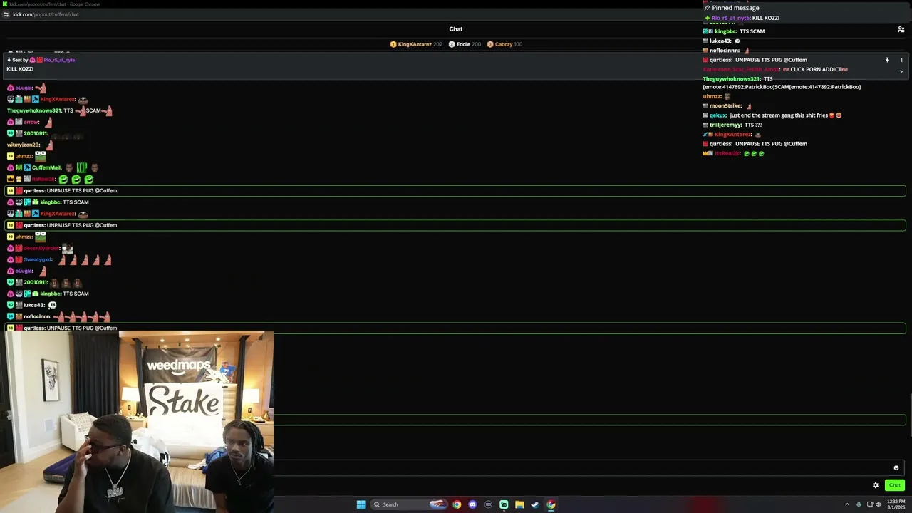The image size is (912, 513).
Task: Open the green Kick app in taskbar
Action: click(x=504, y=504)
